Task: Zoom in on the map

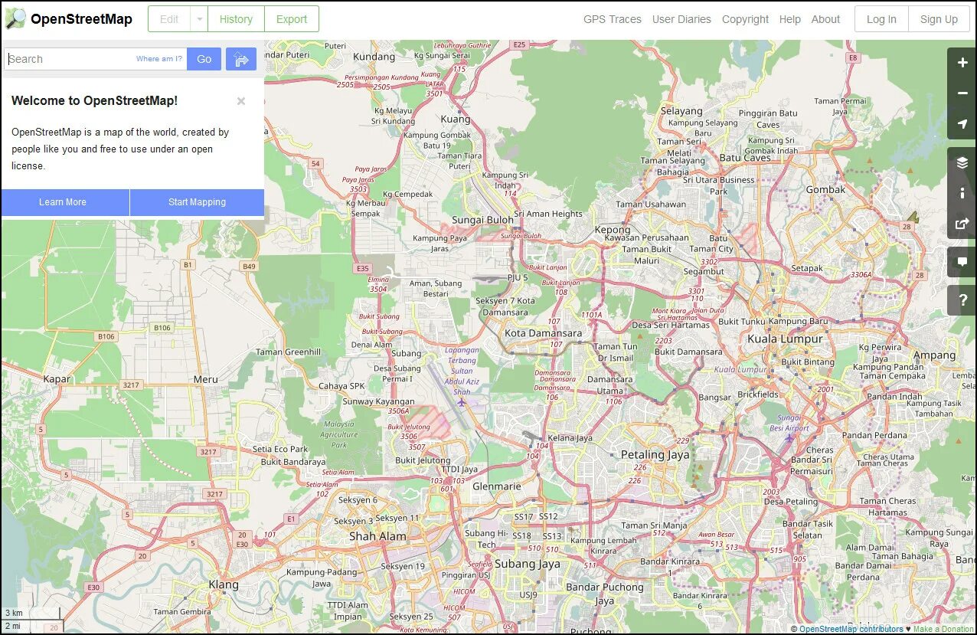Action: pyautogui.click(x=962, y=63)
